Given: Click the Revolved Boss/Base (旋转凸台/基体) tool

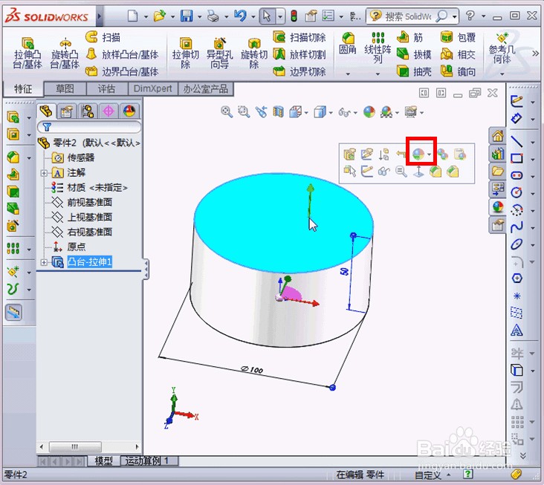Looking at the screenshot, I should click(x=65, y=53).
